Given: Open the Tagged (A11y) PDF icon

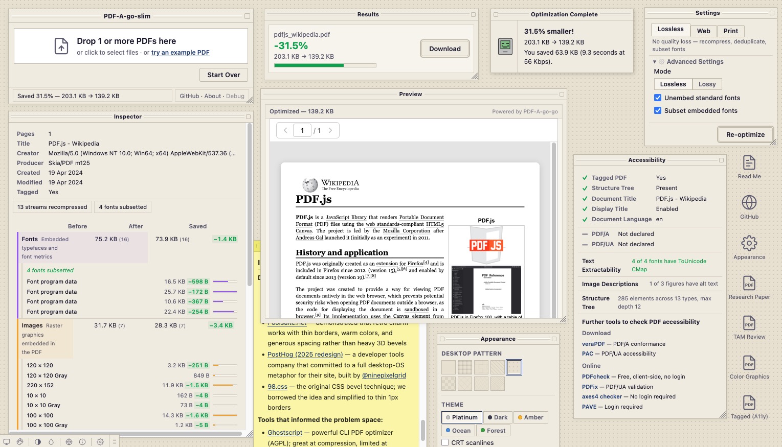Looking at the screenshot, I should click(x=749, y=407).
